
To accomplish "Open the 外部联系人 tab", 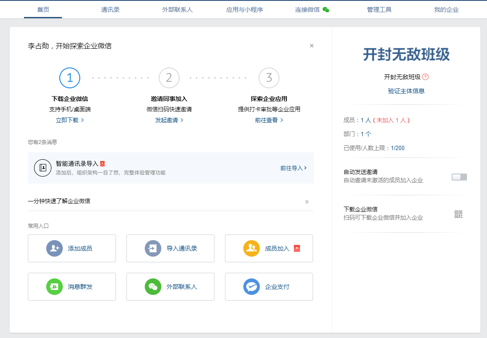I will (x=177, y=10).
